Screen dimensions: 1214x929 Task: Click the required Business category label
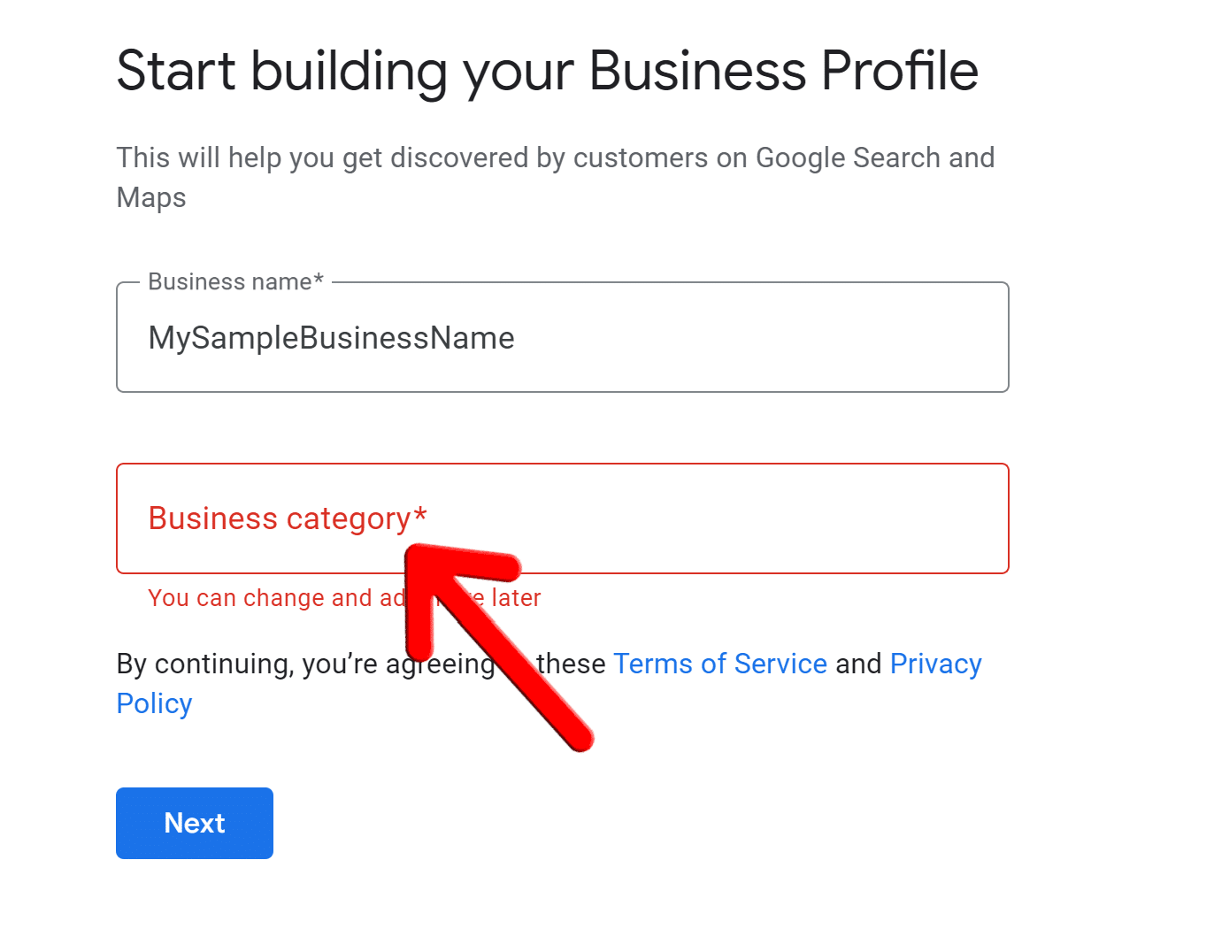coord(288,518)
